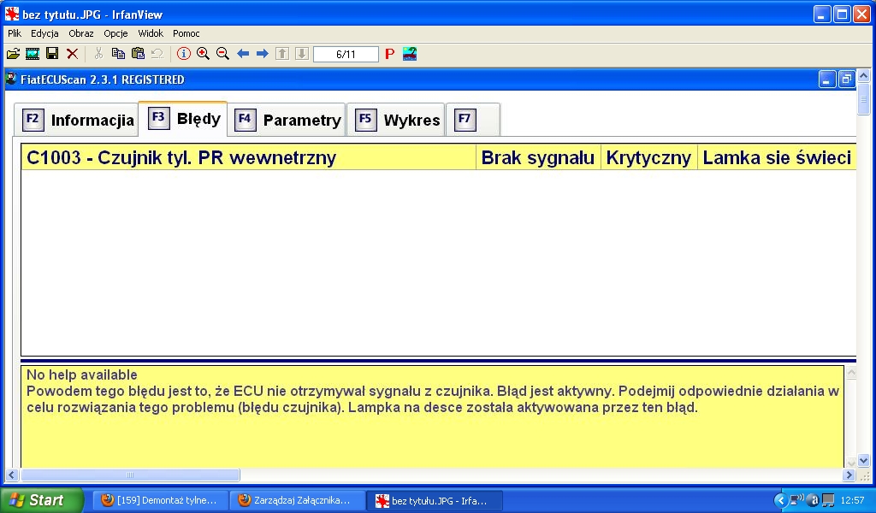The height and width of the screenshot is (513, 876).
Task: Open the Plik menu
Action: pos(15,33)
